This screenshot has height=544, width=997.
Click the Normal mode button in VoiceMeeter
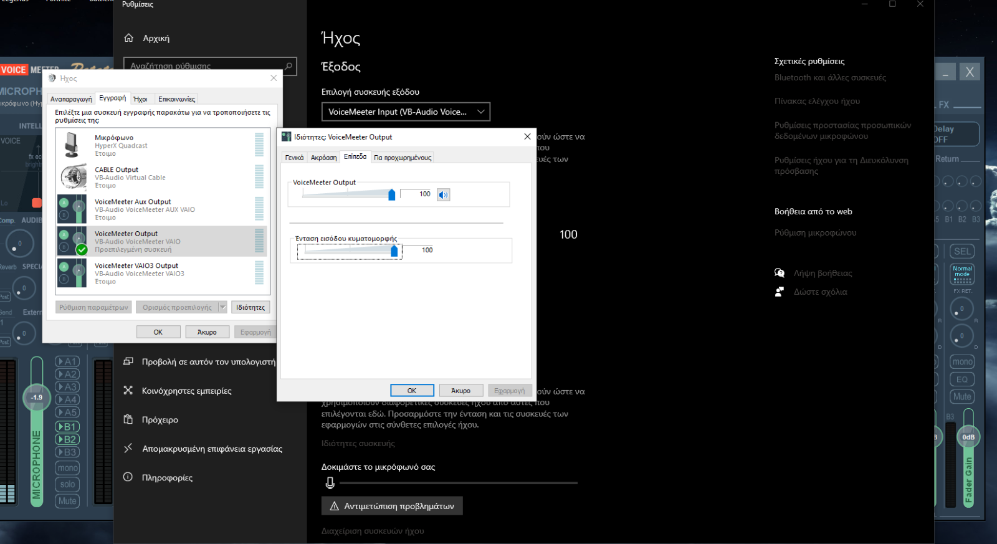click(962, 274)
